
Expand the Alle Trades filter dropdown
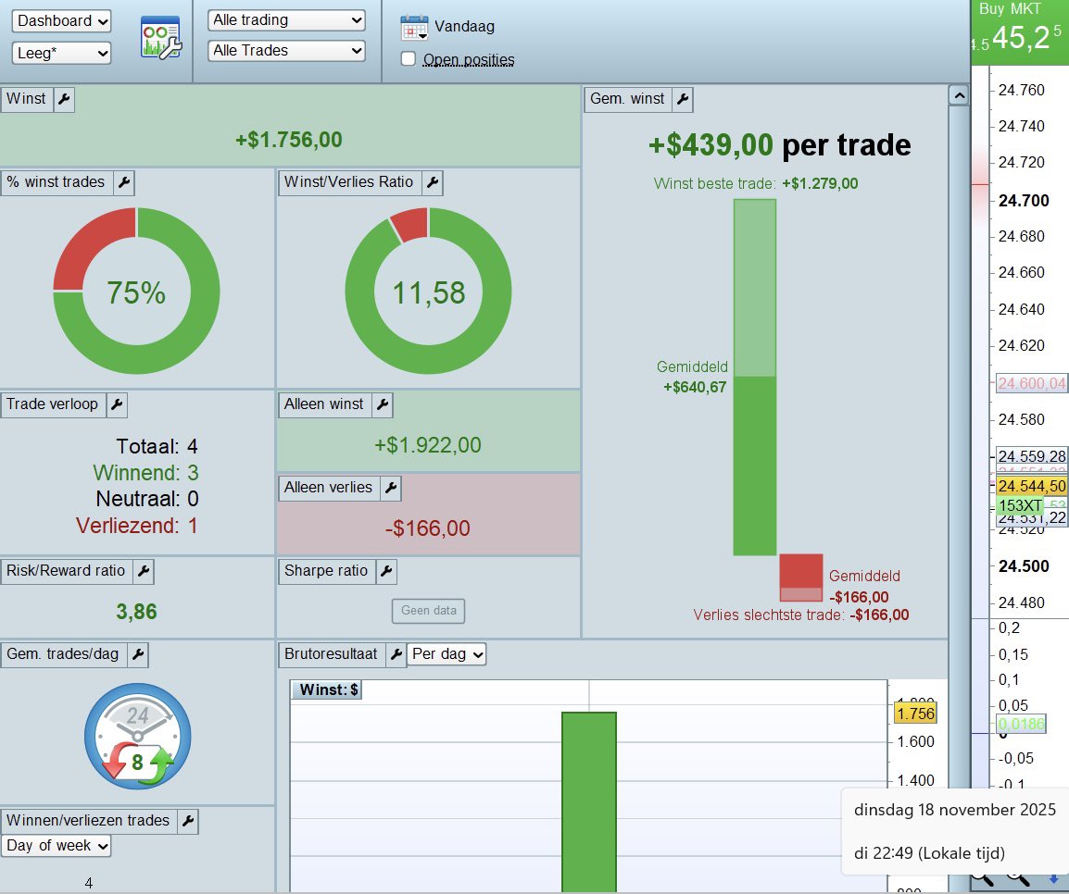point(286,50)
